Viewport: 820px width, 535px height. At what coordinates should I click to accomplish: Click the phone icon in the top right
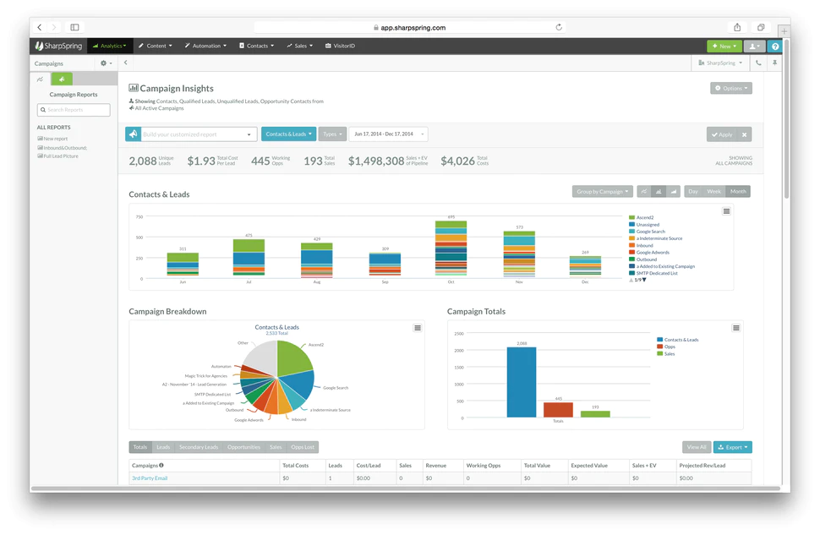pyautogui.click(x=758, y=63)
